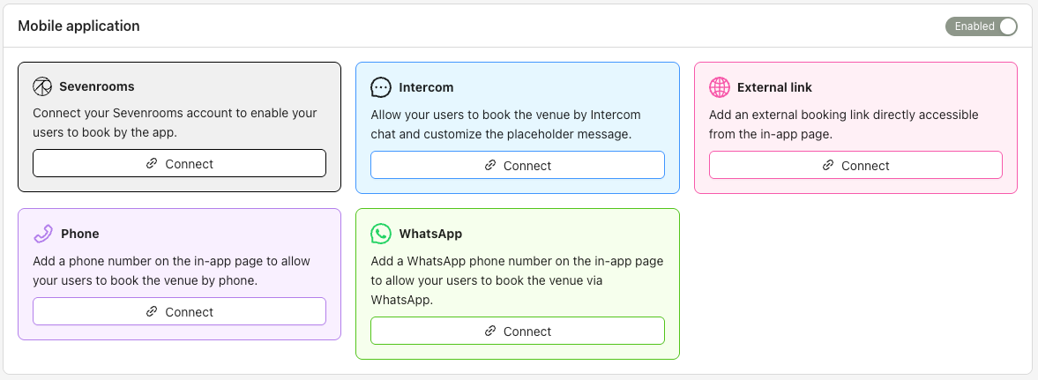This screenshot has width=1038, height=380.
Task: Connect your Sevenrooms account
Action: [x=179, y=164]
